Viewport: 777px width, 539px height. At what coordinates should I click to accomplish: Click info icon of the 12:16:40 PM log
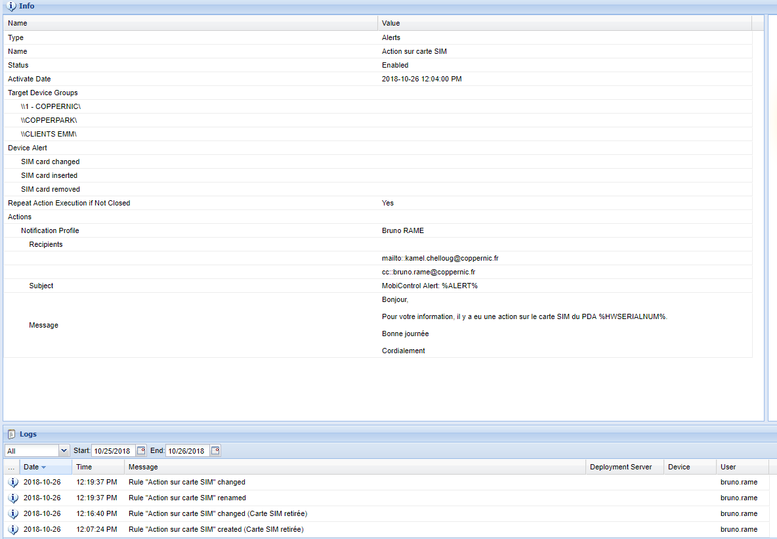[13, 513]
